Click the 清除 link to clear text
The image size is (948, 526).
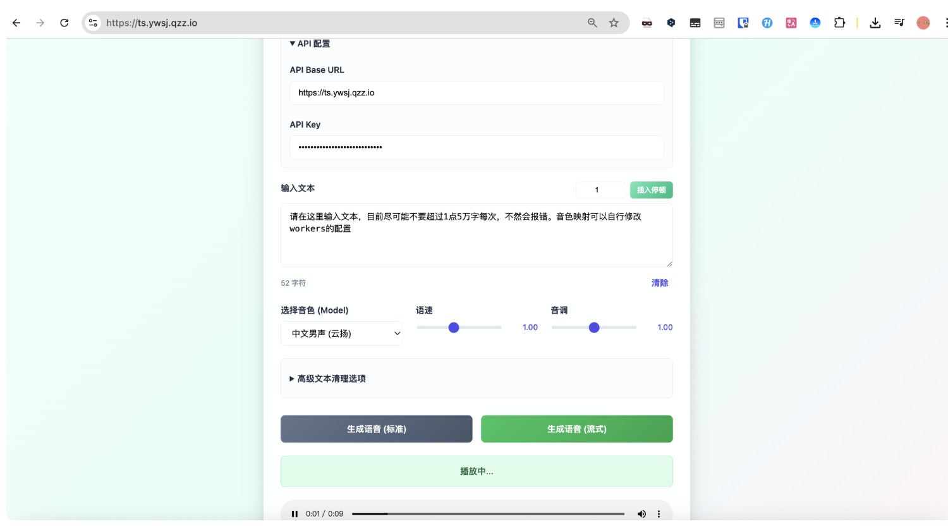coord(659,283)
